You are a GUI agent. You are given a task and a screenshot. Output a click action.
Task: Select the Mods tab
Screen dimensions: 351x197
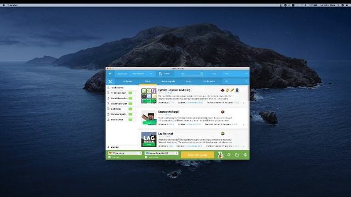[x=148, y=82]
